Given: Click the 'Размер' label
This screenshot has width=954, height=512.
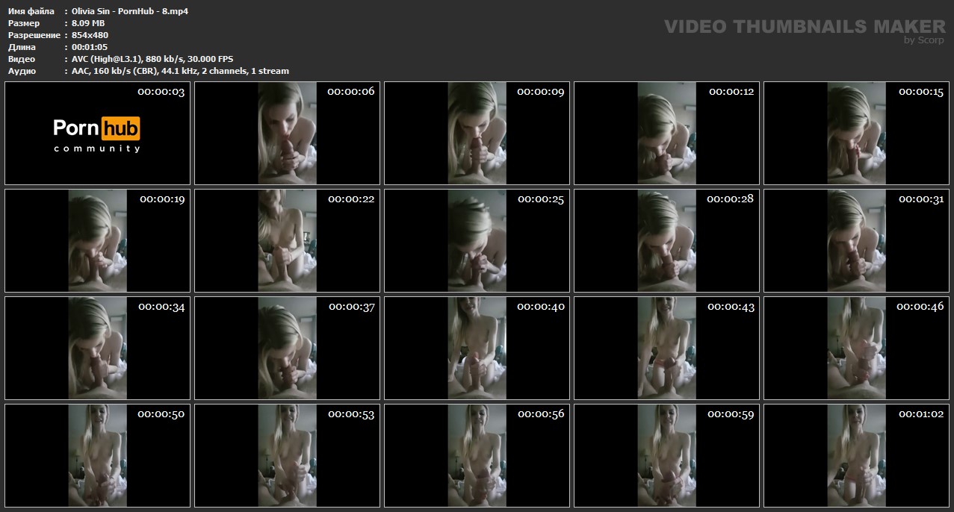Looking at the screenshot, I should coord(23,23).
